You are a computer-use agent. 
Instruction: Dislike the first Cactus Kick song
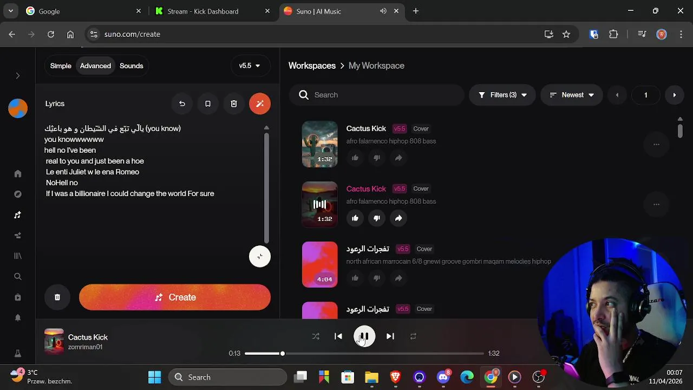[377, 158]
